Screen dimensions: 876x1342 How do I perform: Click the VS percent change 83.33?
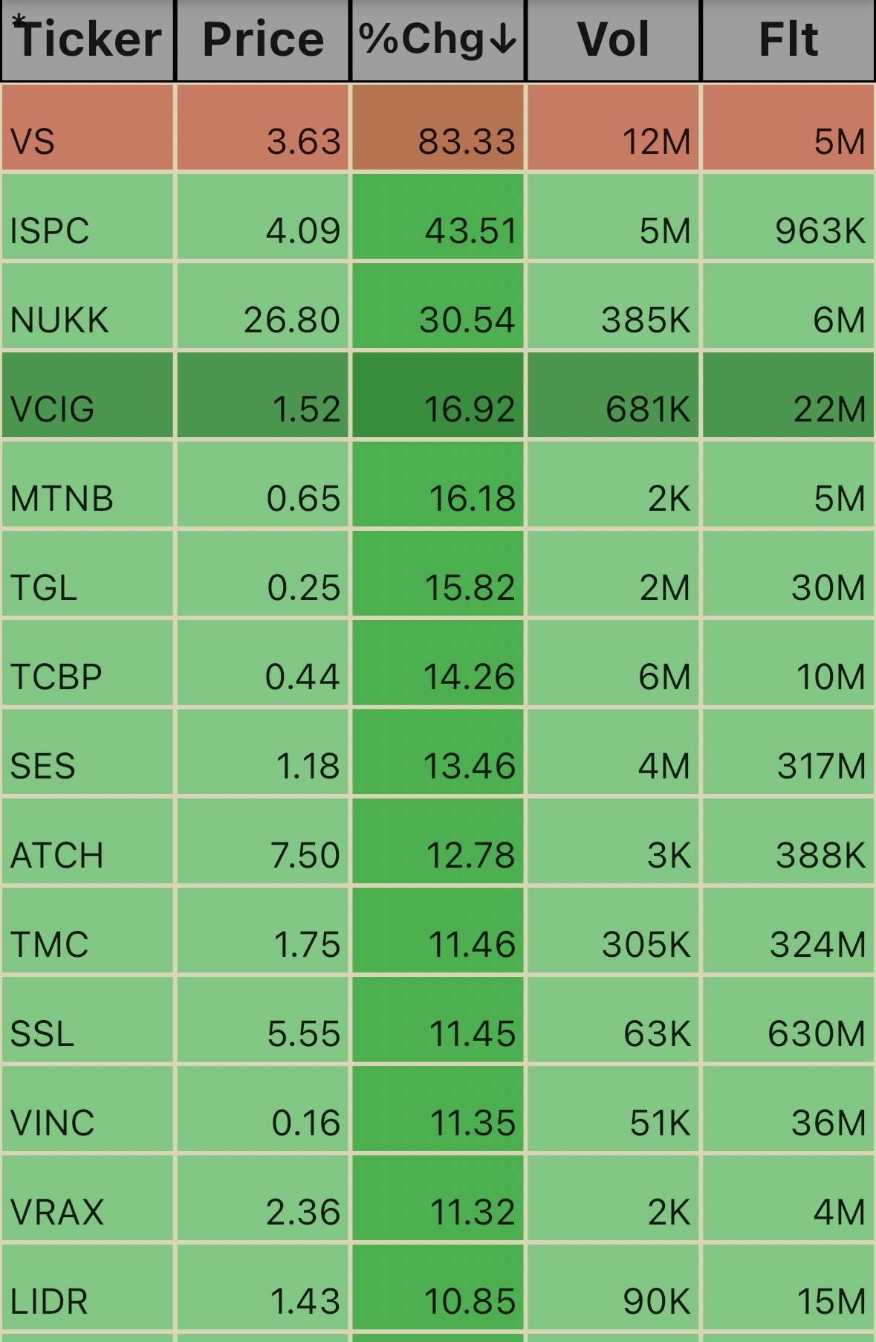(x=466, y=141)
